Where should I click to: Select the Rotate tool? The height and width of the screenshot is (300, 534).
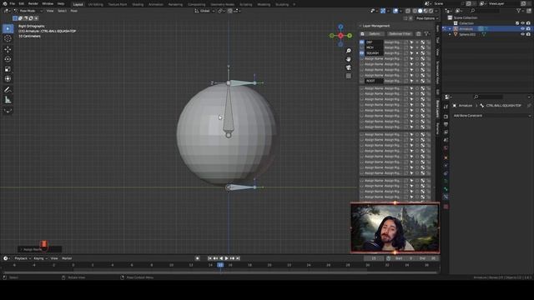pos(8,59)
